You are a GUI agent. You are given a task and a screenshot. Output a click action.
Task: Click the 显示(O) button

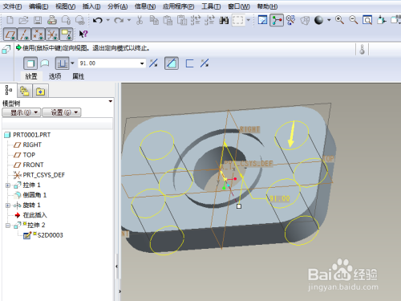(22, 112)
